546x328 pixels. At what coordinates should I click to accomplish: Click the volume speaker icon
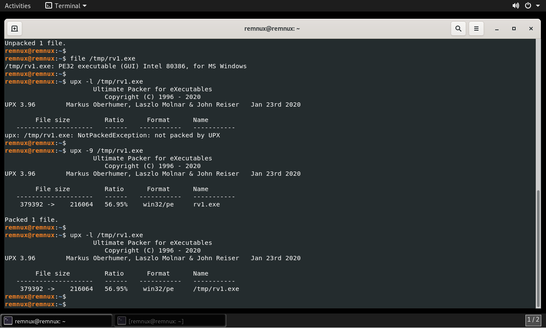click(x=516, y=6)
